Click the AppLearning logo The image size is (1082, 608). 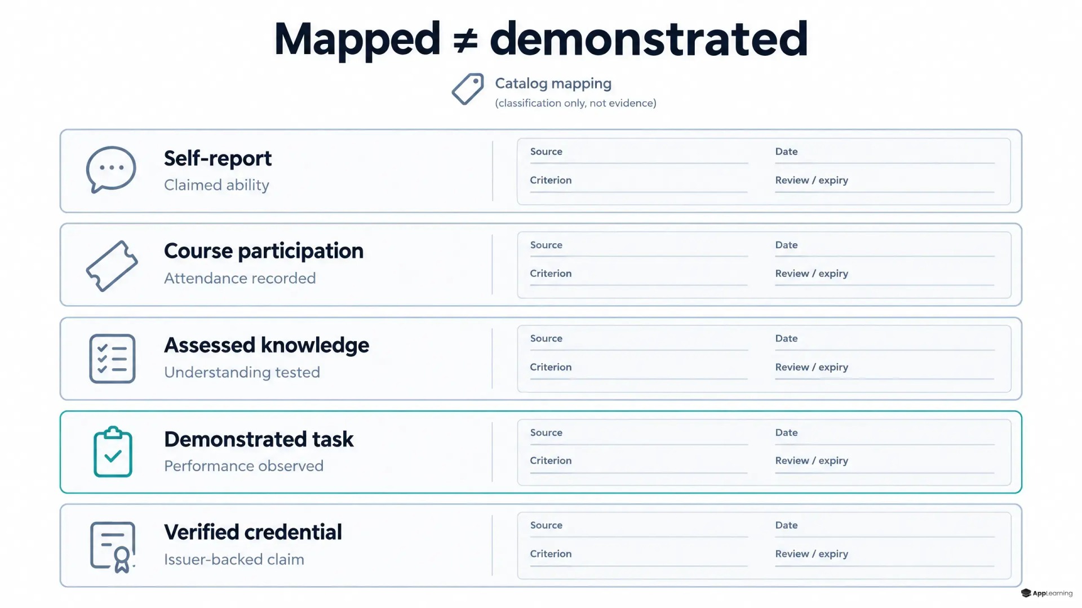pyautogui.click(x=1046, y=593)
